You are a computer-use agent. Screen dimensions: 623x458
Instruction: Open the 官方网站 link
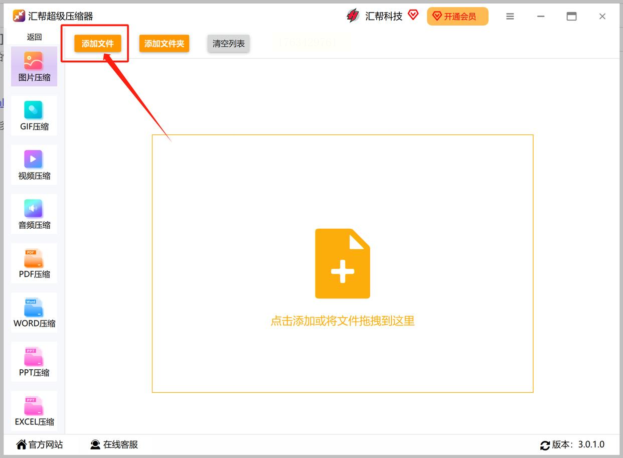[40, 444]
